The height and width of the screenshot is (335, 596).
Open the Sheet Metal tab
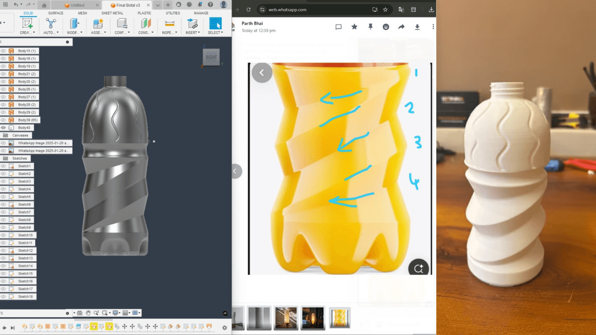pos(112,13)
